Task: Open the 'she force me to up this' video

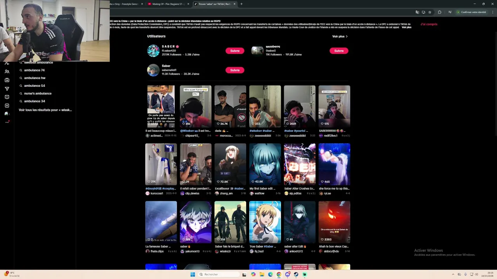Action: click(334, 164)
